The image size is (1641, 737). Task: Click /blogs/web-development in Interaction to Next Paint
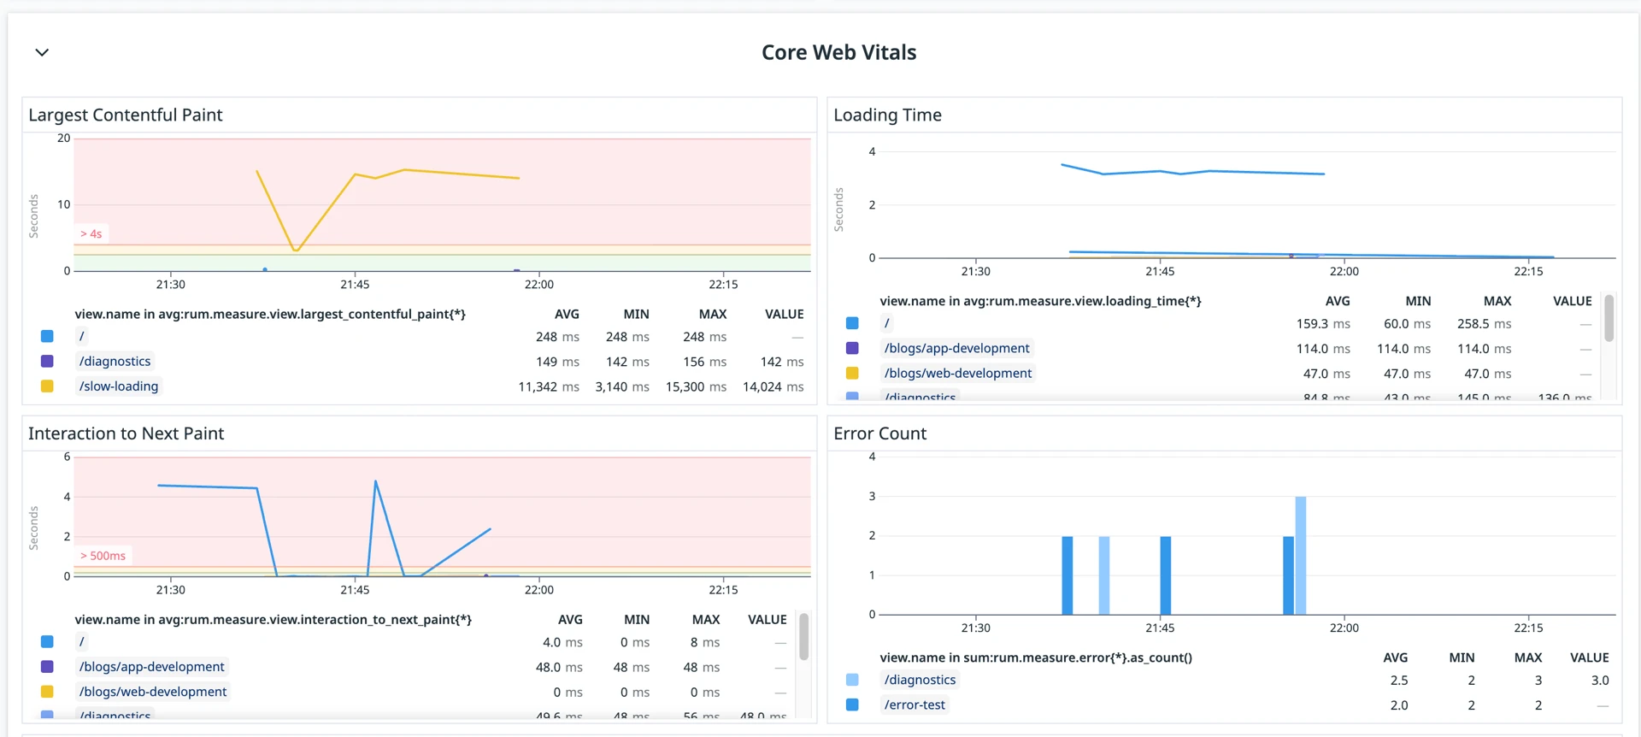click(153, 692)
